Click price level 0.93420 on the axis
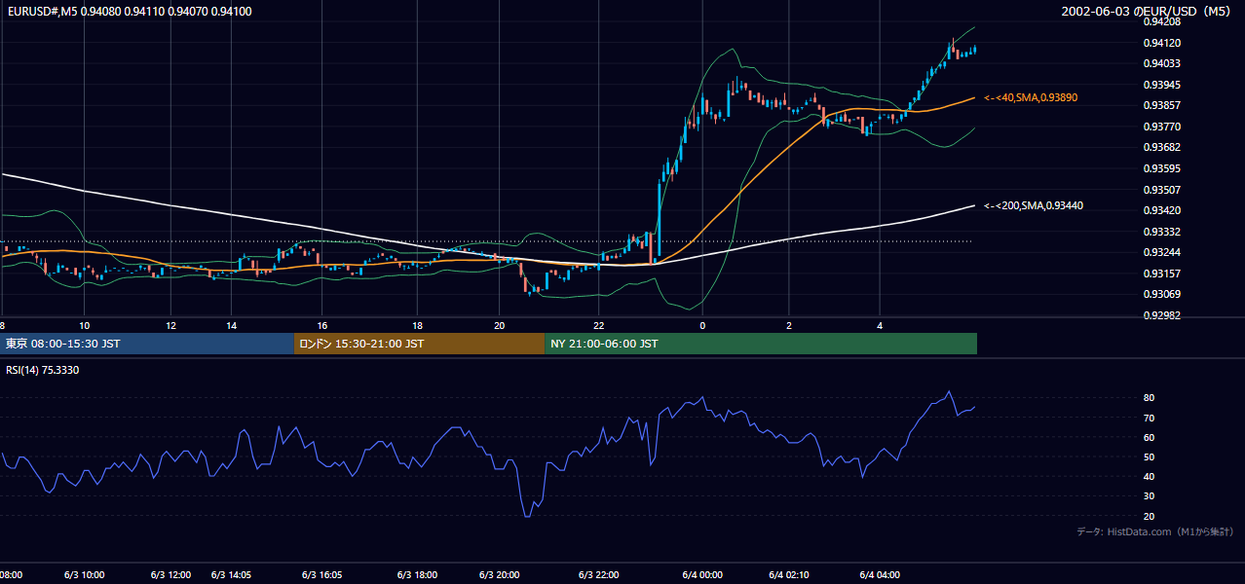Image resolution: width=1245 pixels, height=584 pixels. coord(1162,210)
